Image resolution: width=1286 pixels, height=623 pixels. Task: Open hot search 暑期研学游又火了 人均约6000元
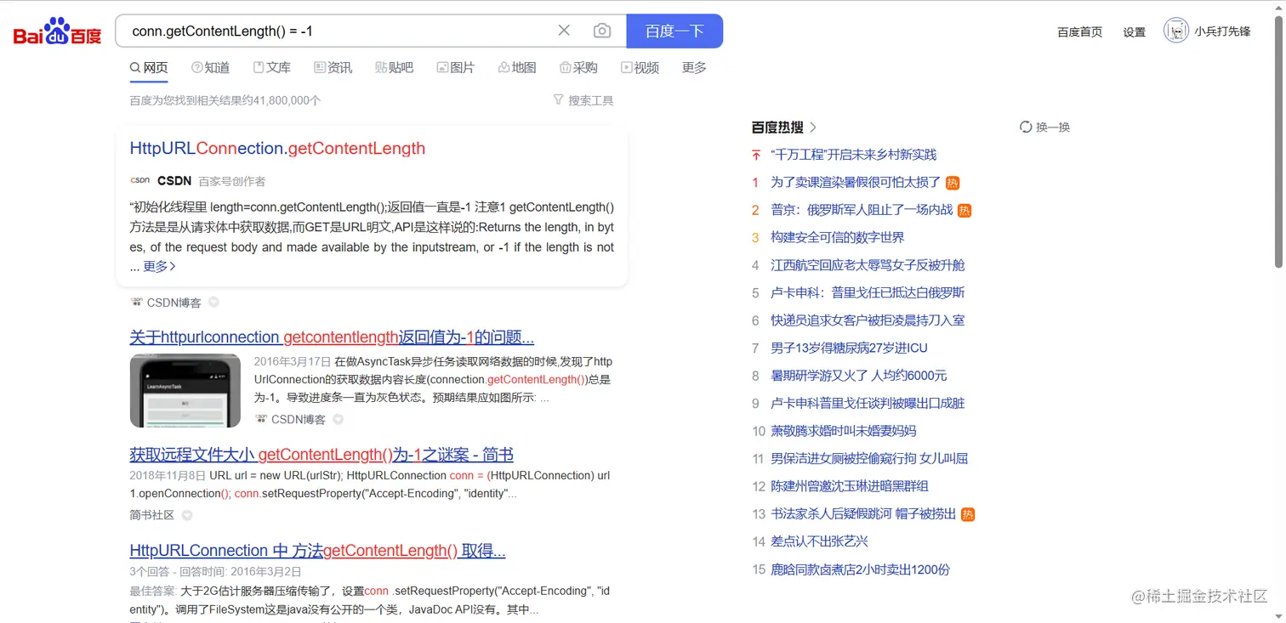[x=859, y=376]
